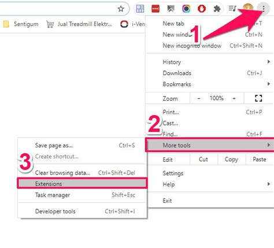
Task: Open a New incognito window
Action: pos(209,46)
